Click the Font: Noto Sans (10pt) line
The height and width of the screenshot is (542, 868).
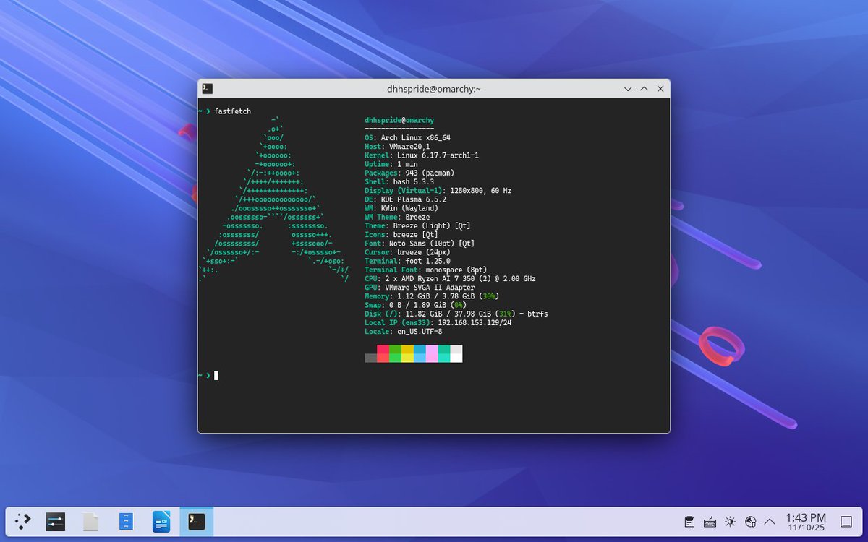[420, 243]
